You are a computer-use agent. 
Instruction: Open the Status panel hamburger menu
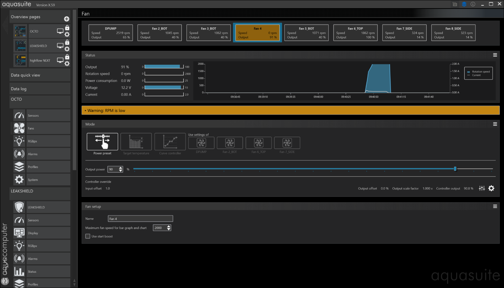495,55
